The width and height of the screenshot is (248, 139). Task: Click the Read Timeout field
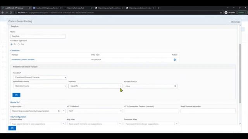coord(208,111)
